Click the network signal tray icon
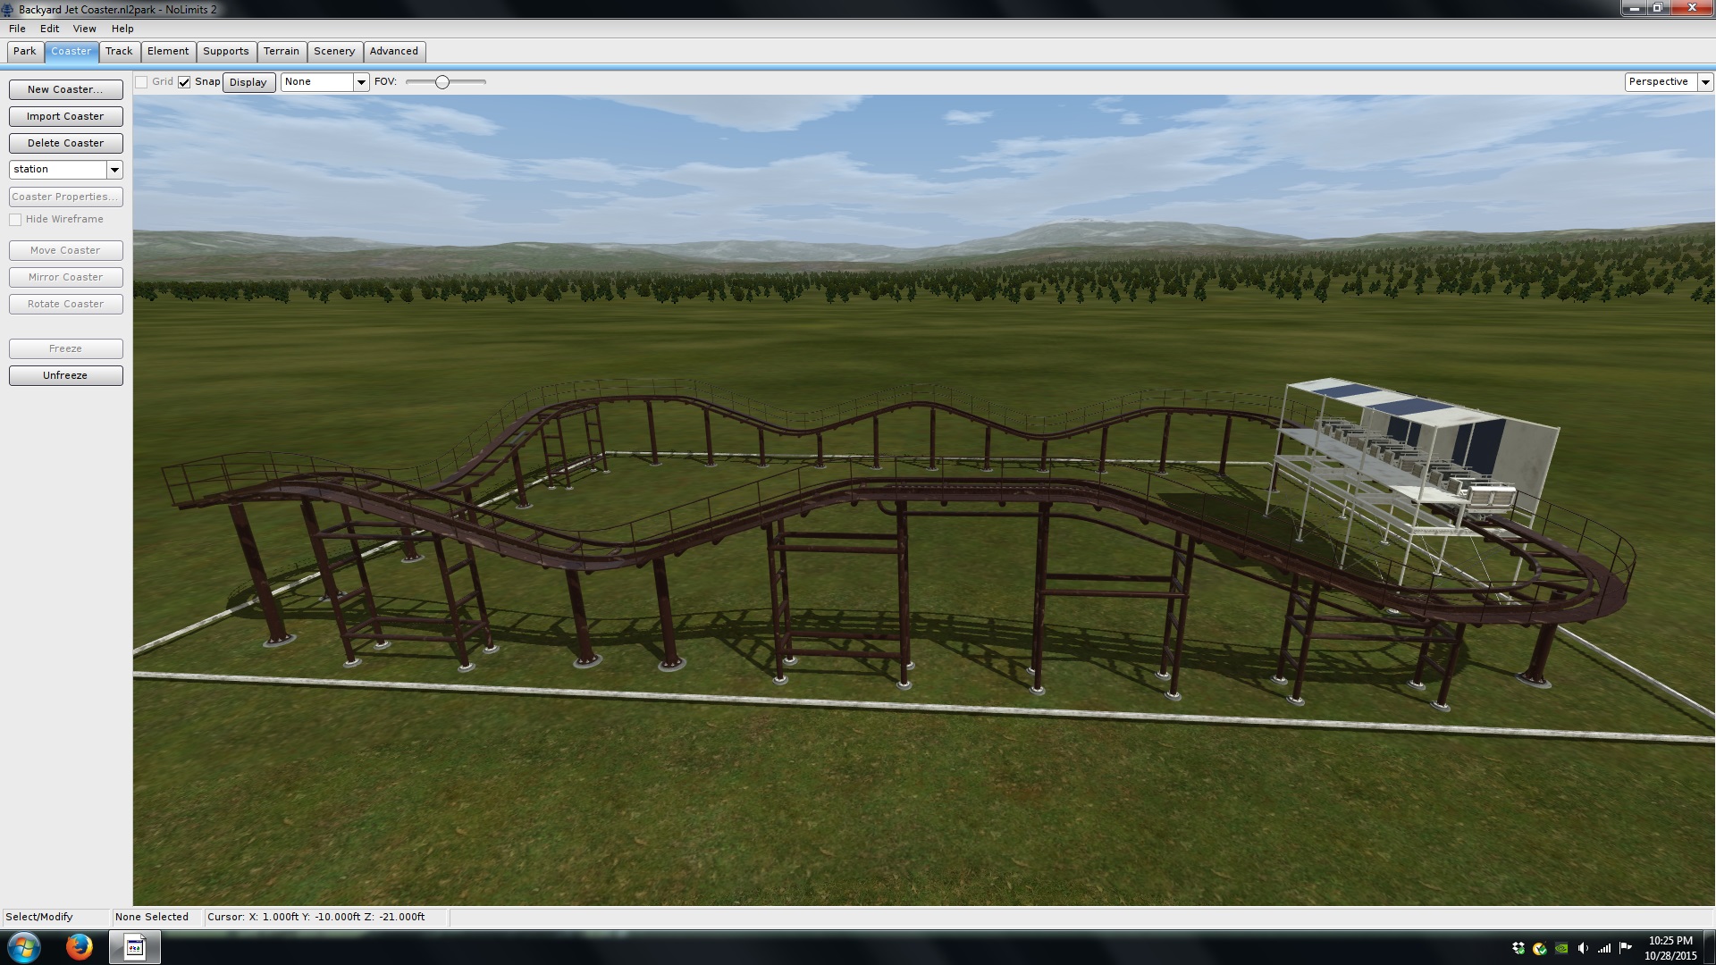The width and height of the screenshot is (1716, 965). pos(1604,948)
